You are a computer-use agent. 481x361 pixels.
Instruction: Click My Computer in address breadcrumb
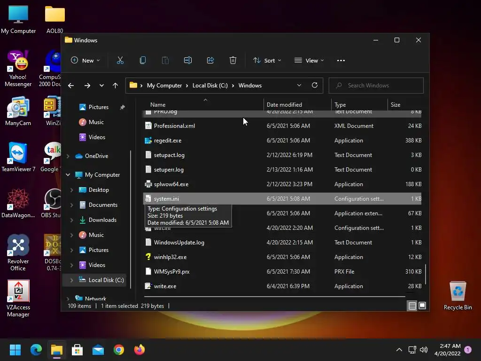pos(164,86)
